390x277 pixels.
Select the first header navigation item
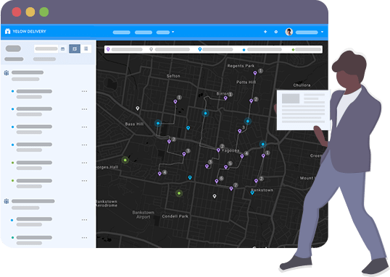(121, 33)
